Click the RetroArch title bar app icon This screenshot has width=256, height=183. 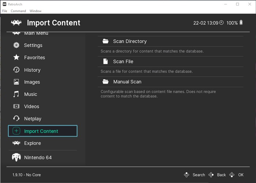tap(4, 4)
